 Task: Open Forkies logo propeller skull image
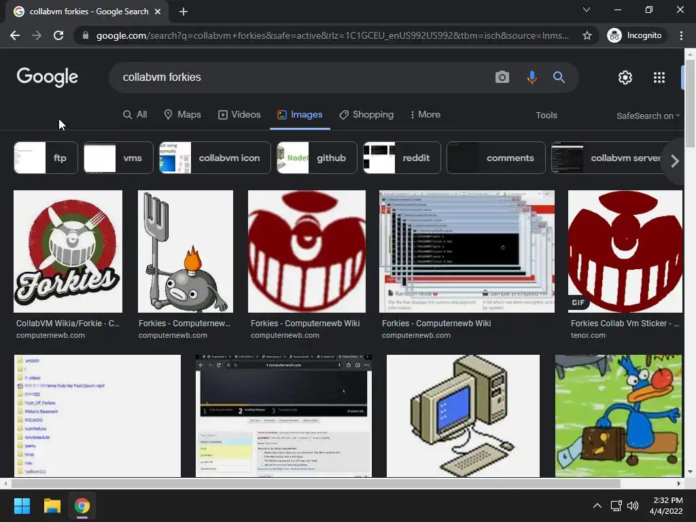click(68, 251)
